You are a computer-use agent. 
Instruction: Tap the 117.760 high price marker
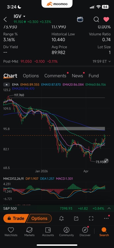coord(19,95)
